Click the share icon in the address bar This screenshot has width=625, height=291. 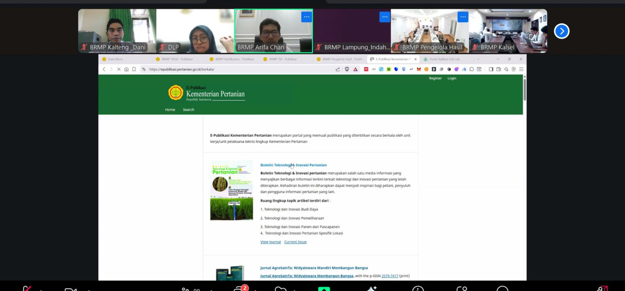pos(337,69)
